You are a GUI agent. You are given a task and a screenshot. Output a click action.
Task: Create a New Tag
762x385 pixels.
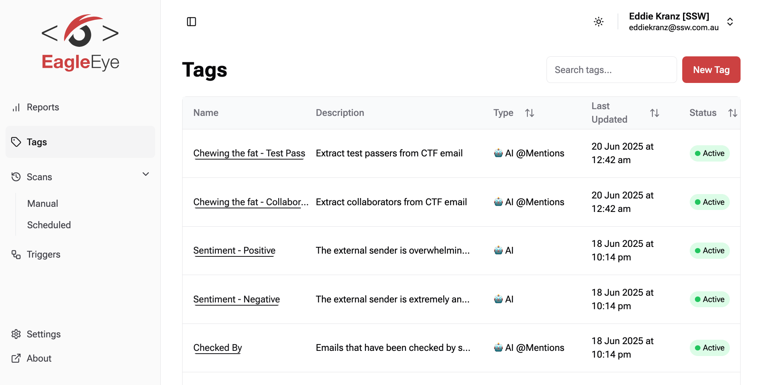711,70
